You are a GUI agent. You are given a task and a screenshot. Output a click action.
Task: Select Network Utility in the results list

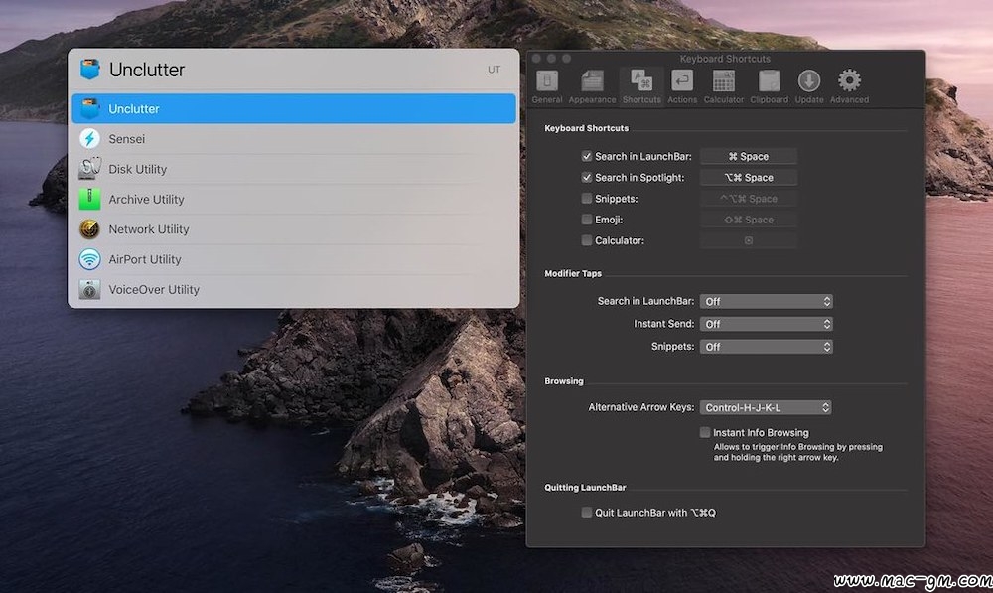point(294,229)
